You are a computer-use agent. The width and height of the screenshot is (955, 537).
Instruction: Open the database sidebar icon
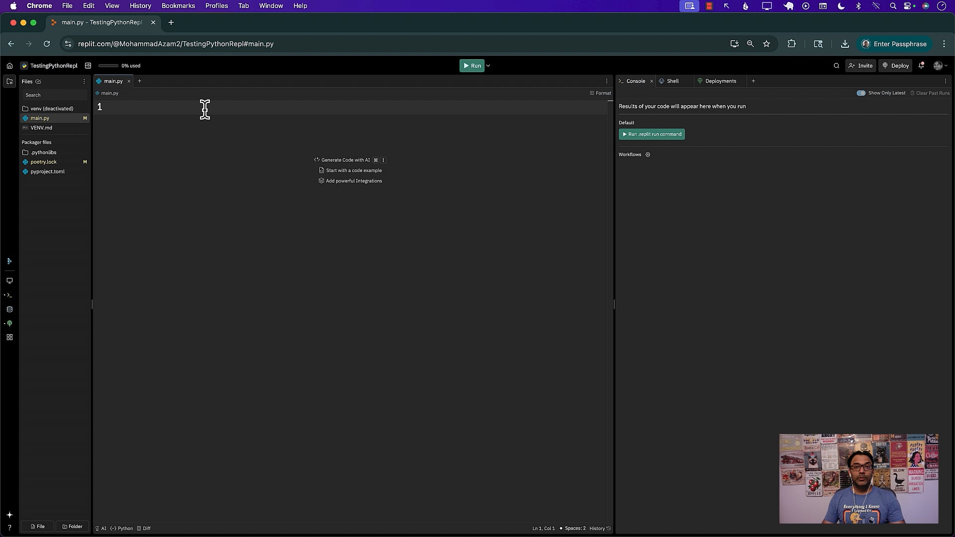click(x=9, y=309)
